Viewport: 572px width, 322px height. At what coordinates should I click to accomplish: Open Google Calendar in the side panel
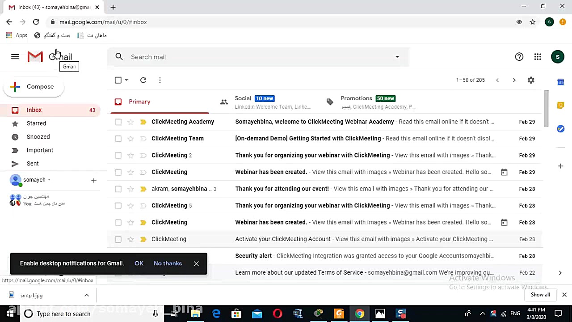pyautogui.click(x=560, y=82)
